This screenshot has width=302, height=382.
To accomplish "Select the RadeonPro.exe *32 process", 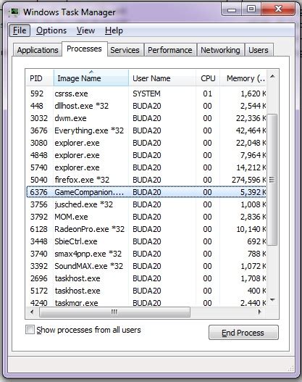I will [146, 229].
